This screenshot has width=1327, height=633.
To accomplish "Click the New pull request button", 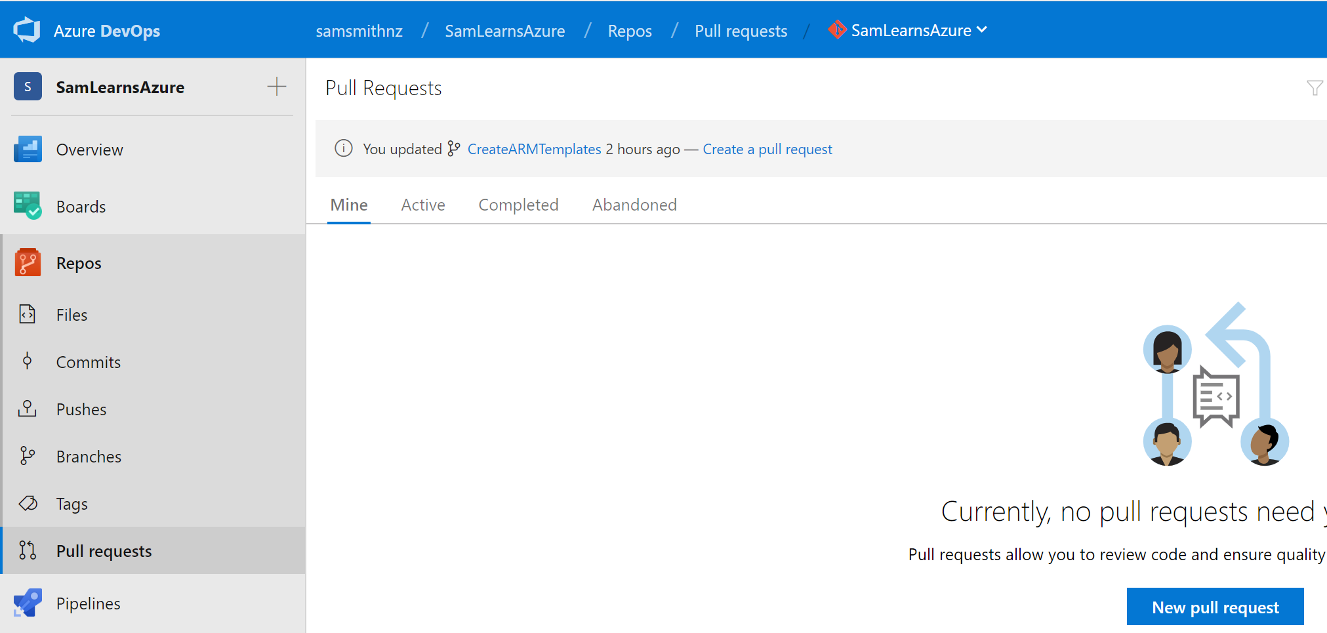I will click(x=1215, y=607).
